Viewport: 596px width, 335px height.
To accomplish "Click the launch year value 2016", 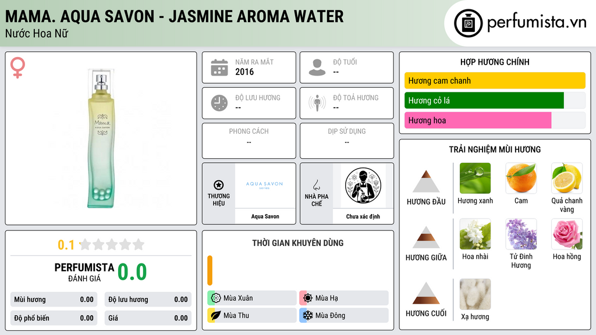I will pos(244,72).
